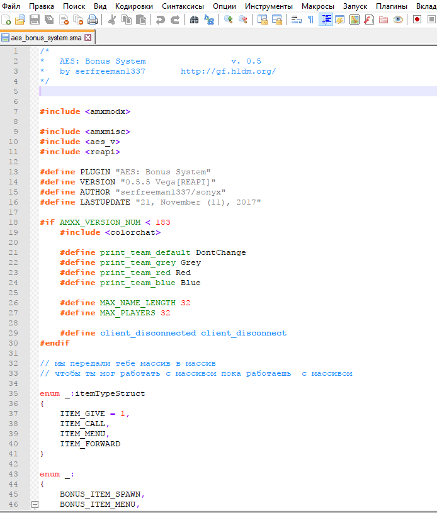Open the Replace dialog icon
Viewport: 437px width, 513px height.
pos(209,20)
